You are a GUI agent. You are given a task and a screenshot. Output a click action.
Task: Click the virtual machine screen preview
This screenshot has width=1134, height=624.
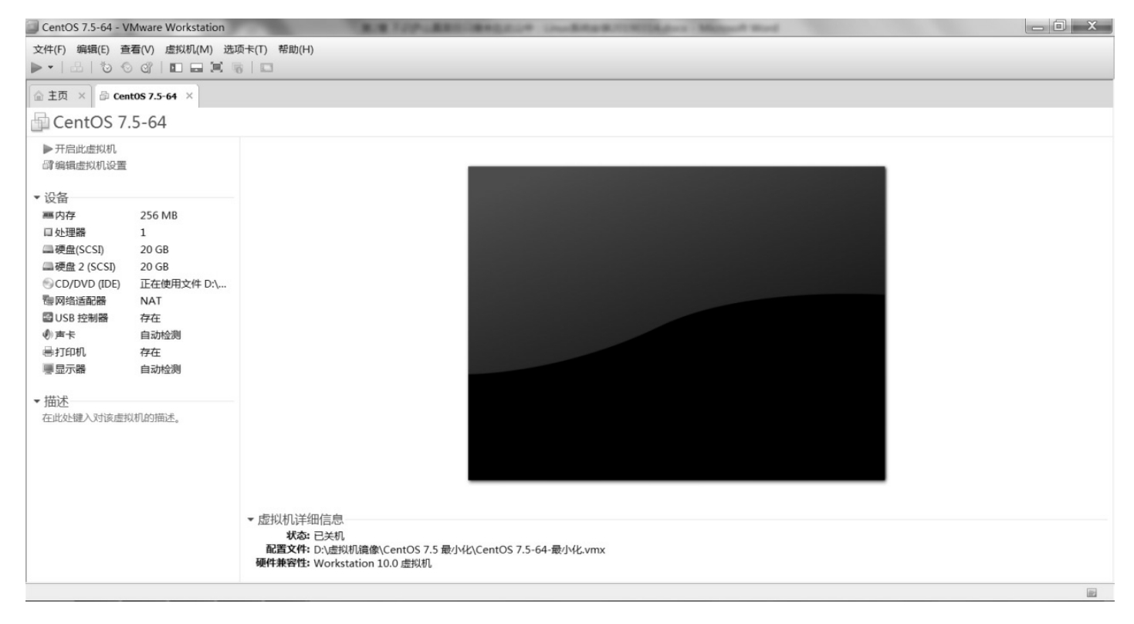click(x=677, y=323)
